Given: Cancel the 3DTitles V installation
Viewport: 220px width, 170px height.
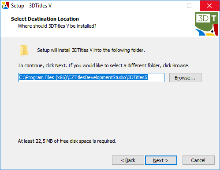Looking at the screenshot, I should click(x=198, y=160).
